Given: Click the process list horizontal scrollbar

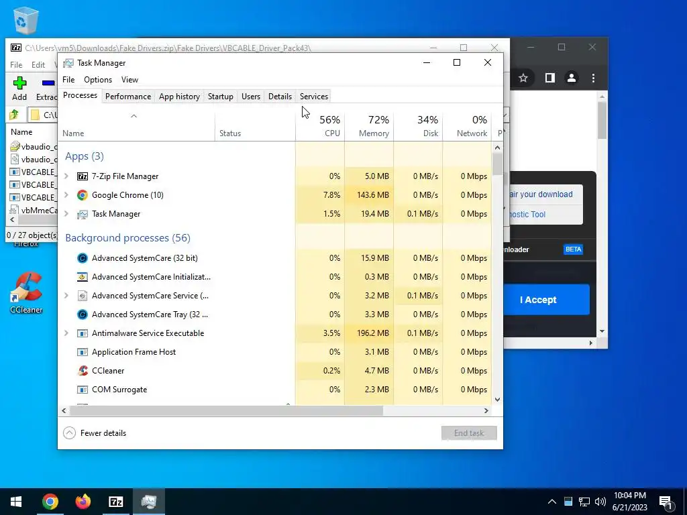Looking at the screenshot, I should click(x=227, y=411).
